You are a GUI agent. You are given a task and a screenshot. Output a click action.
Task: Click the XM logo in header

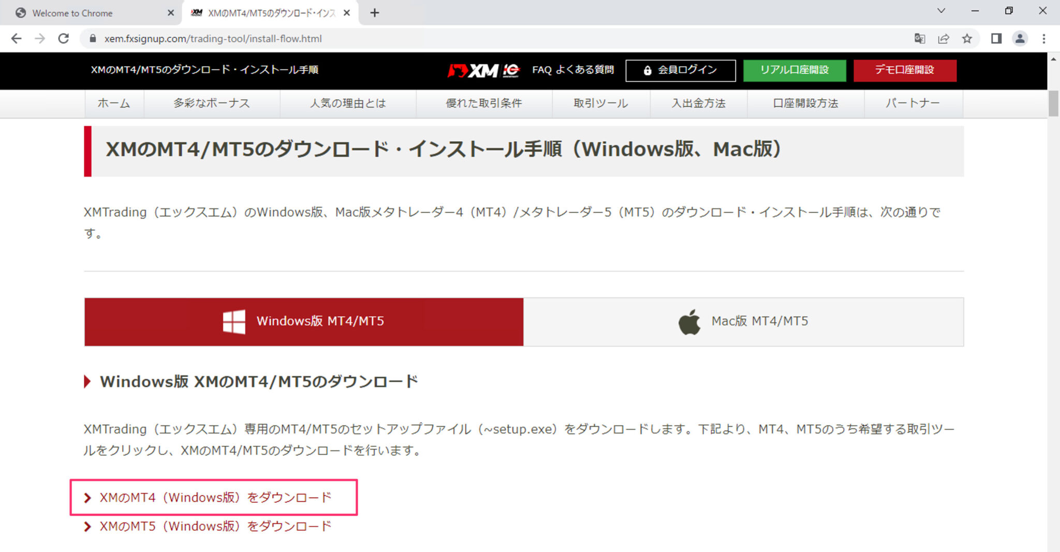point(483,70)
